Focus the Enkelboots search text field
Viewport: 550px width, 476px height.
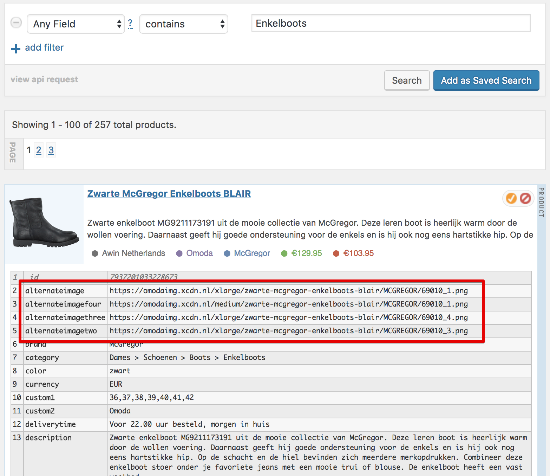pyautogui.click(x=391, y=23)
